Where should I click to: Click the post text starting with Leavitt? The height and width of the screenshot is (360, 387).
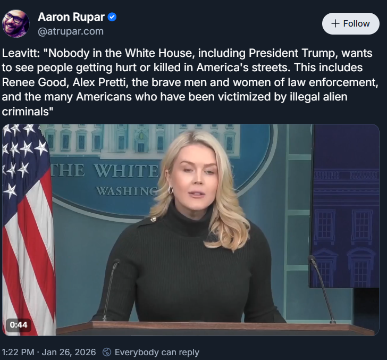pyautogui.click(x=190, y=82)
